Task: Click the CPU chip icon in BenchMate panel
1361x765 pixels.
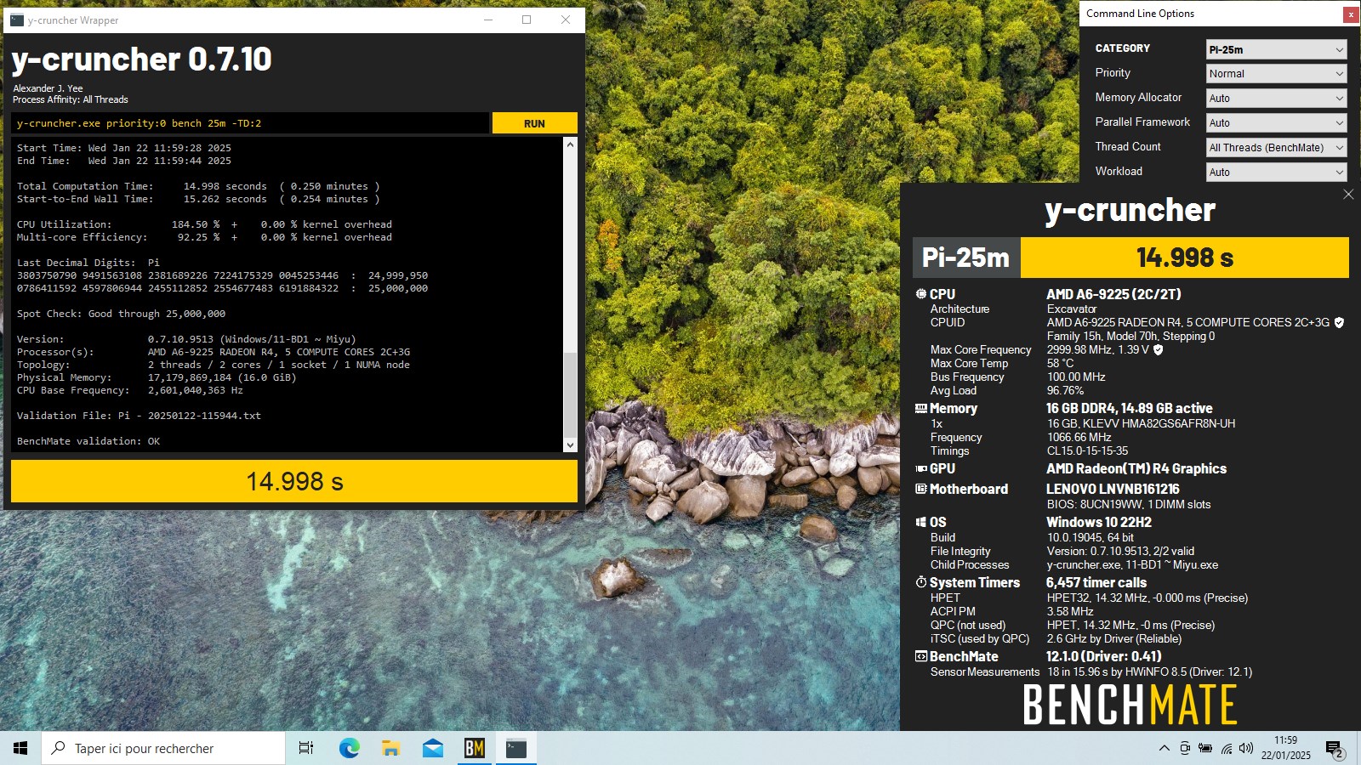Action: [920, 294]
